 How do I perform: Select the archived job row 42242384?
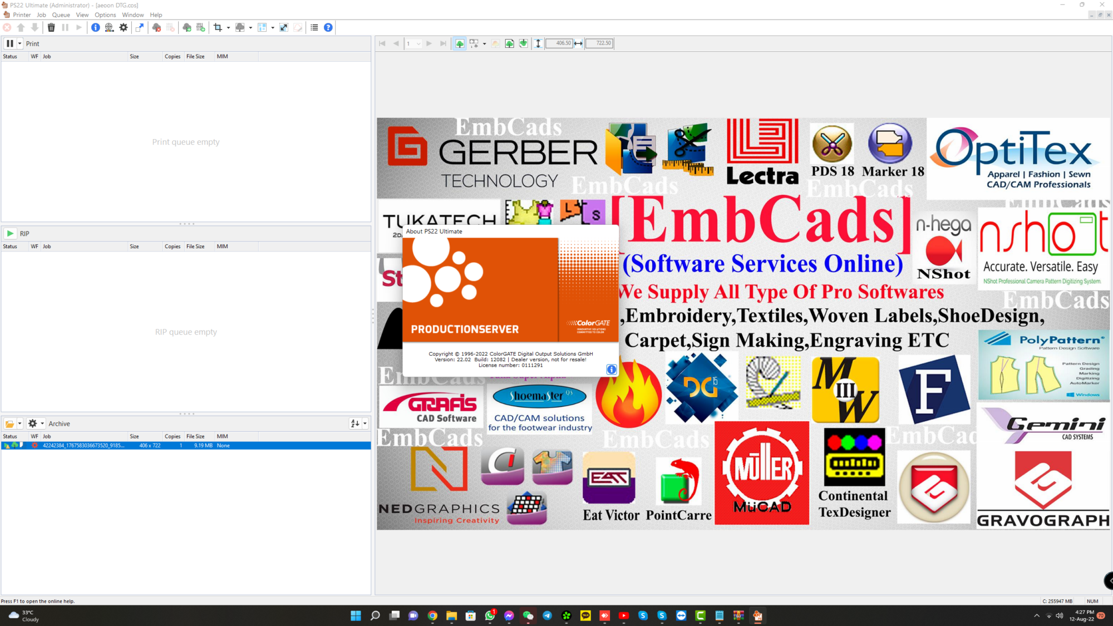point(83,445)
